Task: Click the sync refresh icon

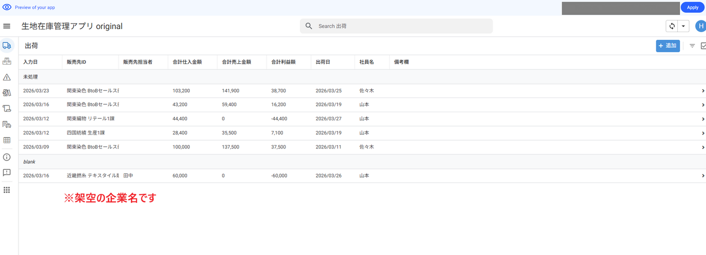Action: coord(672,26)
